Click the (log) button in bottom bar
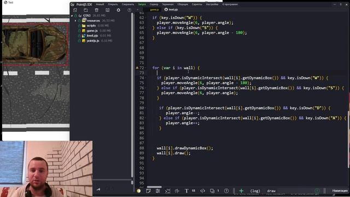The width and height of the screenshot is (350, 197). click(255, 191)
